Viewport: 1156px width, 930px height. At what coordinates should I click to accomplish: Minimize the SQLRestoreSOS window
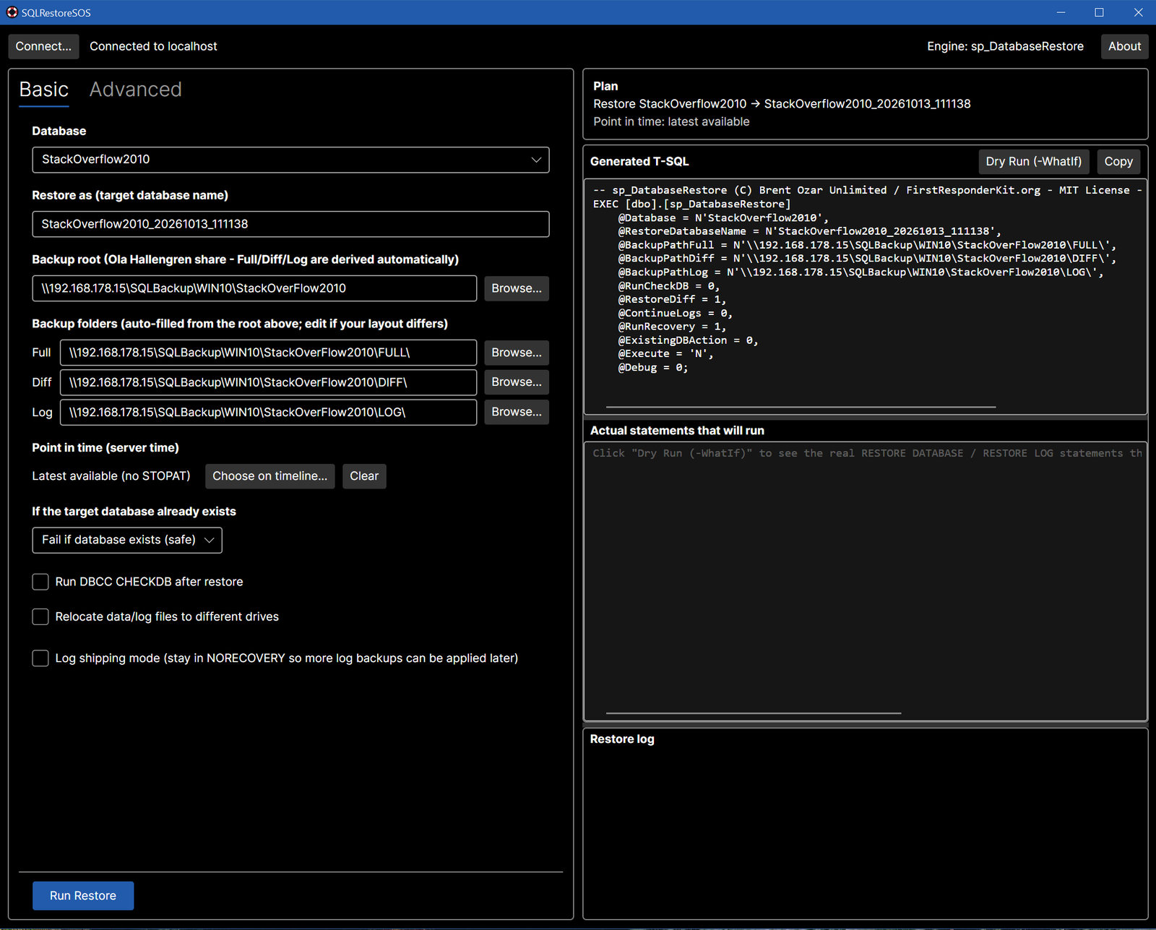coord(1061,12)
